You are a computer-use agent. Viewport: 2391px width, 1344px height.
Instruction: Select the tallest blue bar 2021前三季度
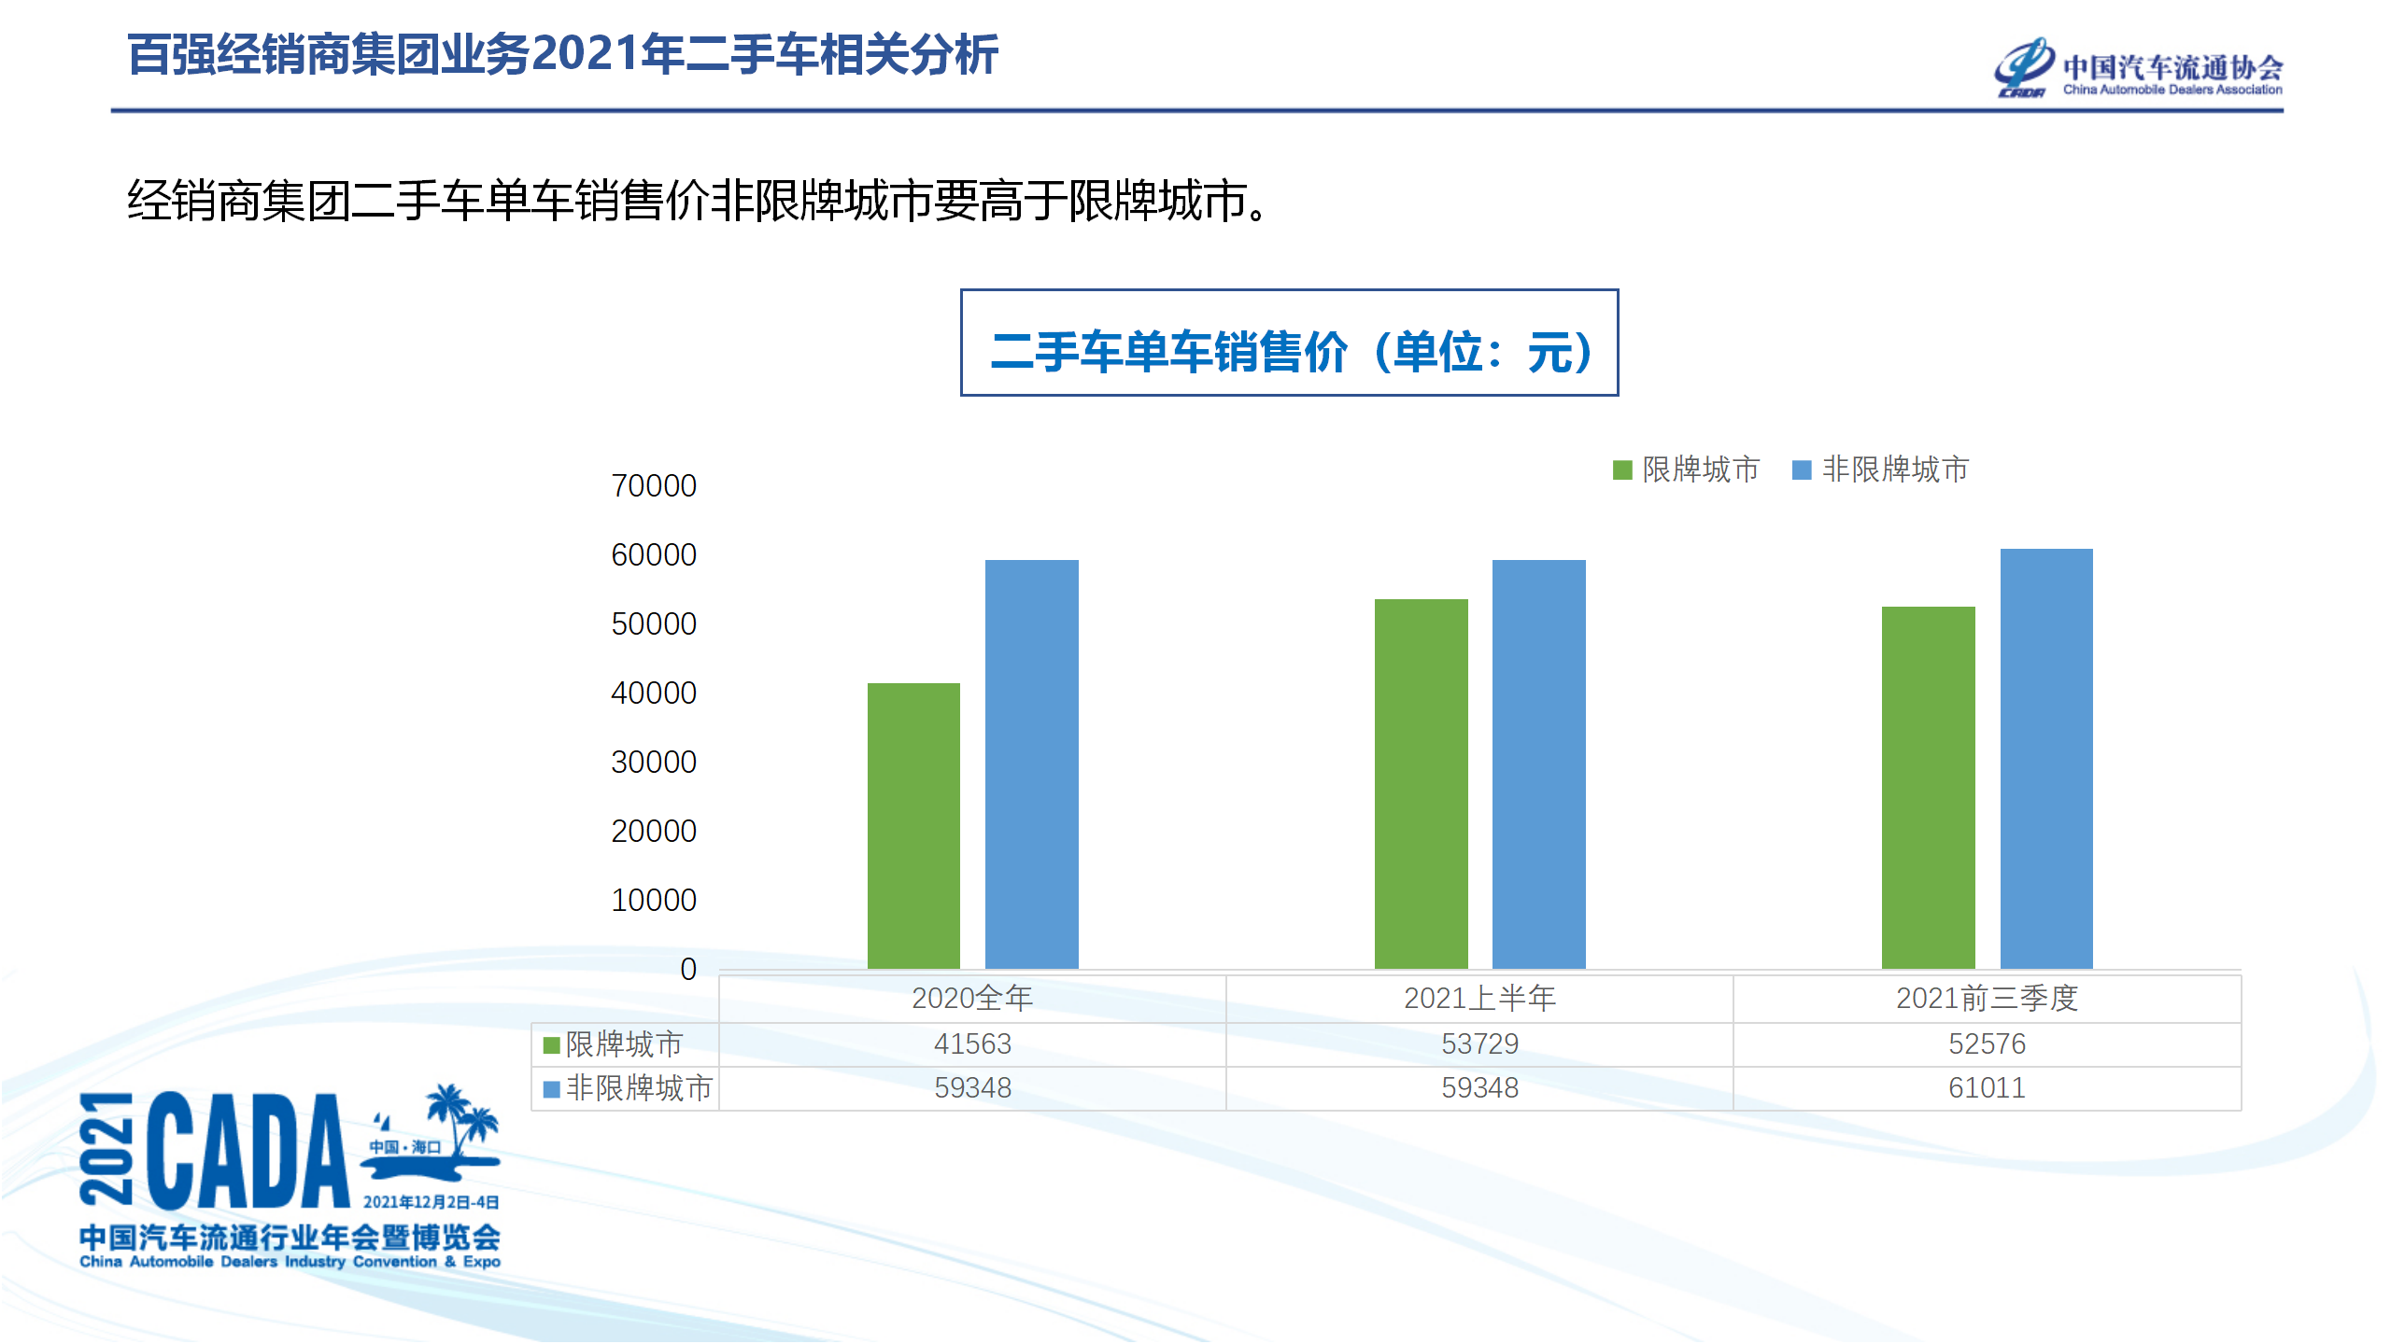pyautogui.click(x=2045, y=761)
